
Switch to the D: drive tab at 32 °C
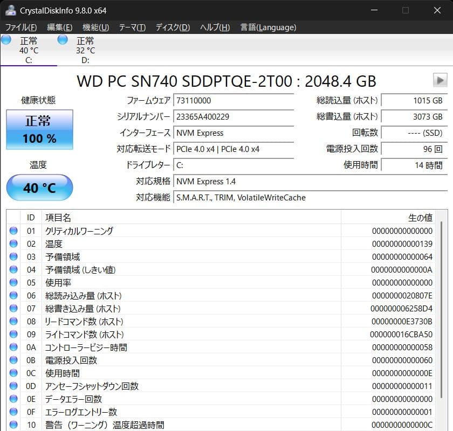coord(85,50)
